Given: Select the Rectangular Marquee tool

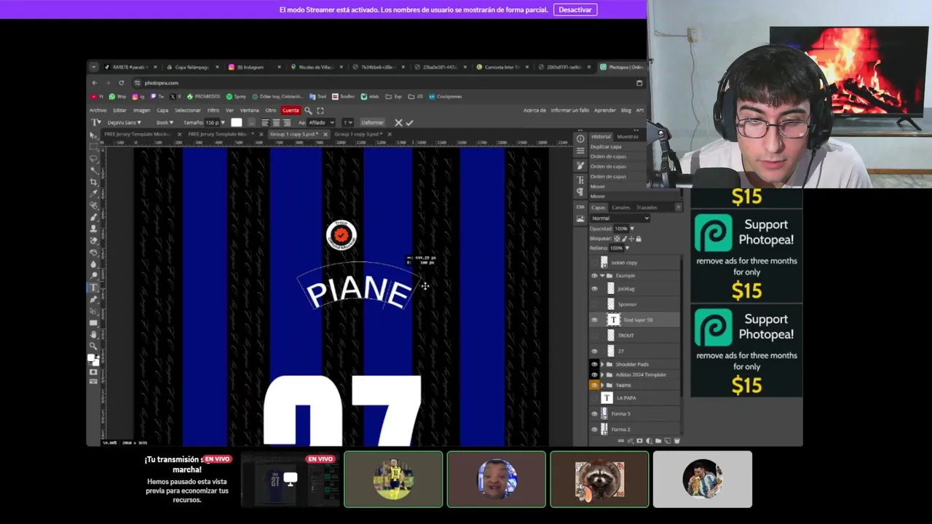Looking at the screenshot, I should point(94,146).
